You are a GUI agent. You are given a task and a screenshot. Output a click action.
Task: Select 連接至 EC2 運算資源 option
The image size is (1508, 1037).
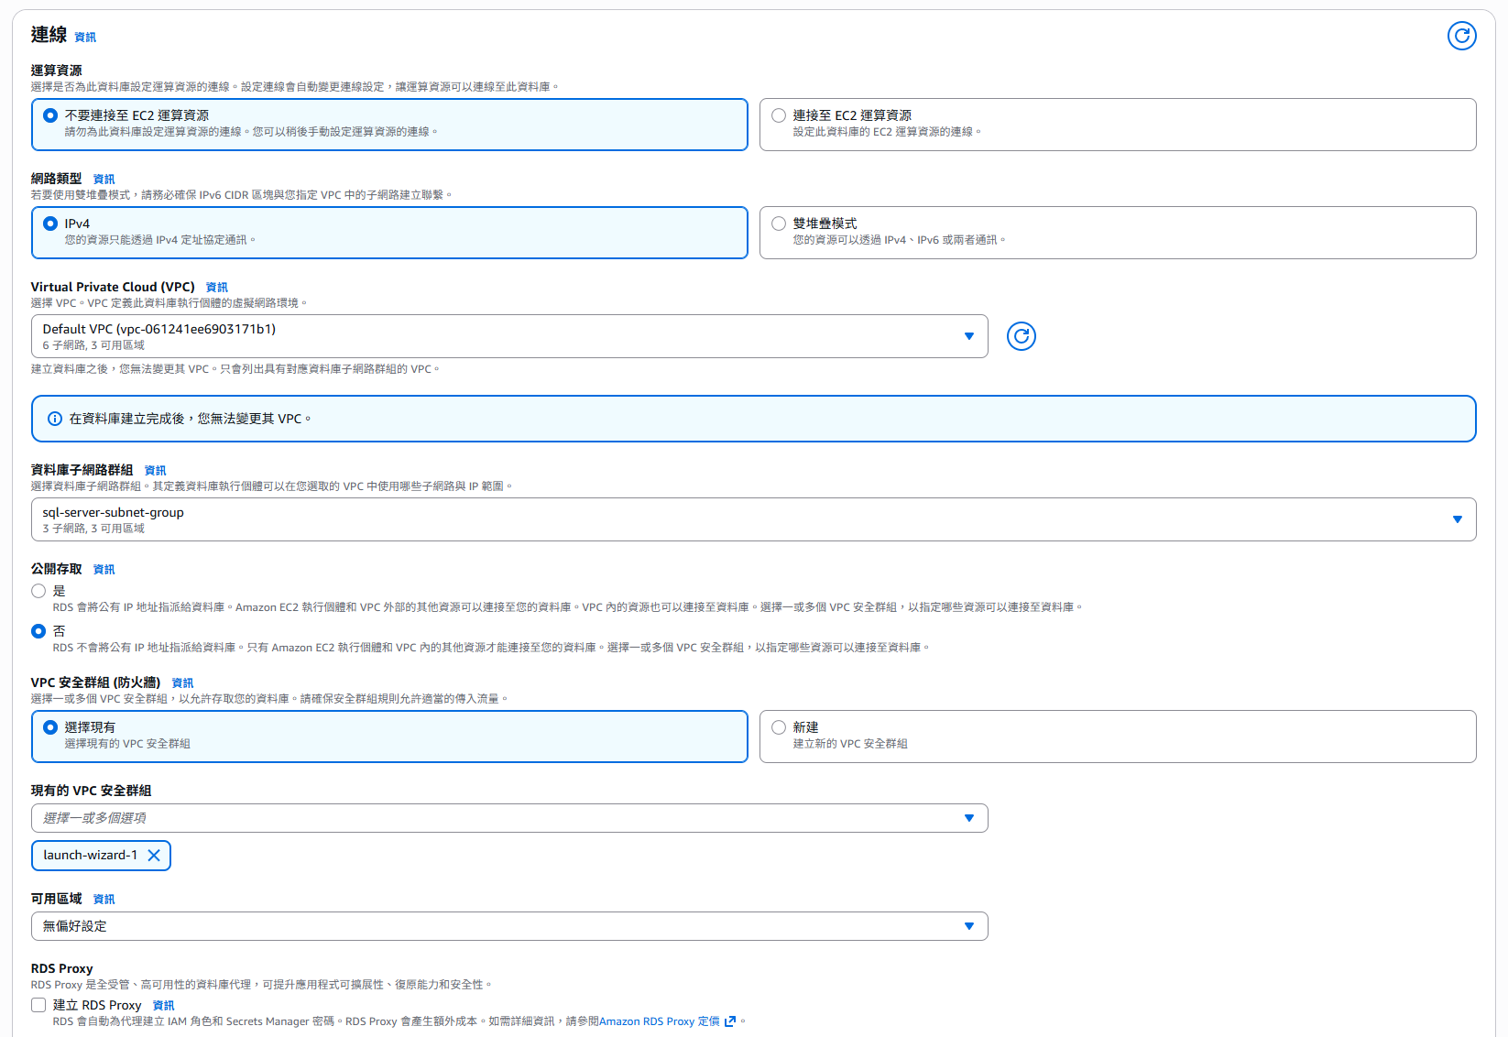point(1118,125)
